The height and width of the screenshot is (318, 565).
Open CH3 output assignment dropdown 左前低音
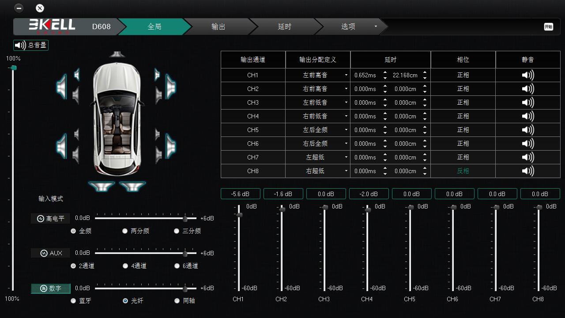pyautogui.click(x=318, y=102)
